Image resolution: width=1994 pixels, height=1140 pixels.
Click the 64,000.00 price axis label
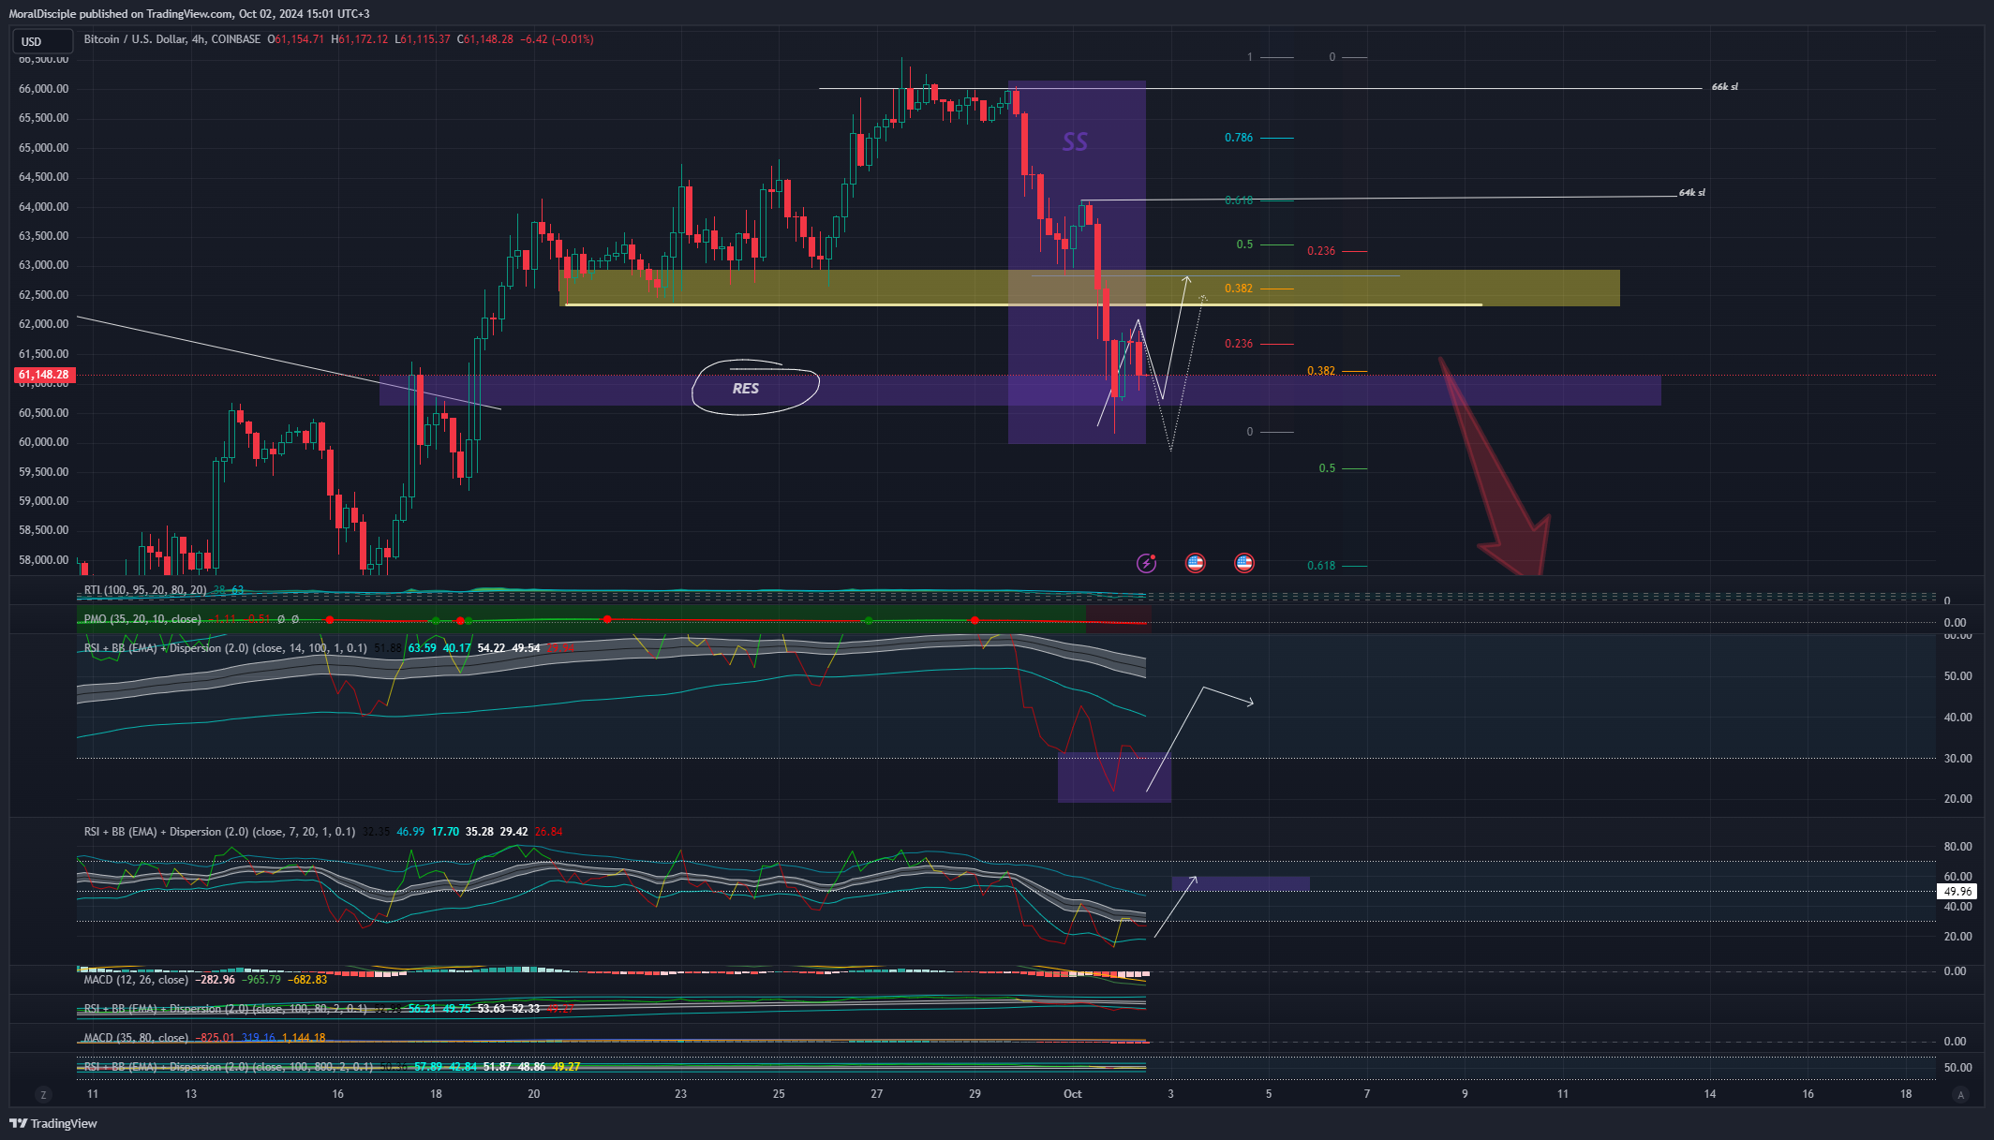(x=44, y=207)
